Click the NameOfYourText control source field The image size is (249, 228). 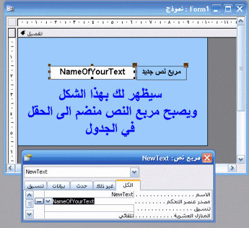pos(93,201)
